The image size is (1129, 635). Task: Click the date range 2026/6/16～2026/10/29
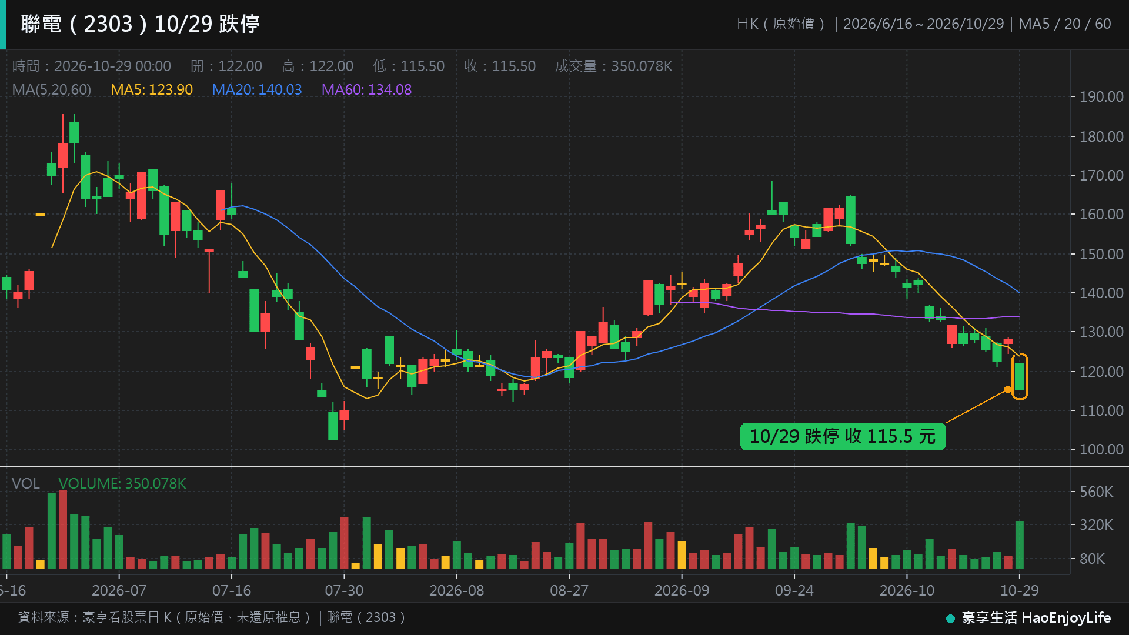pyautogui.click(x=923, y=24)
